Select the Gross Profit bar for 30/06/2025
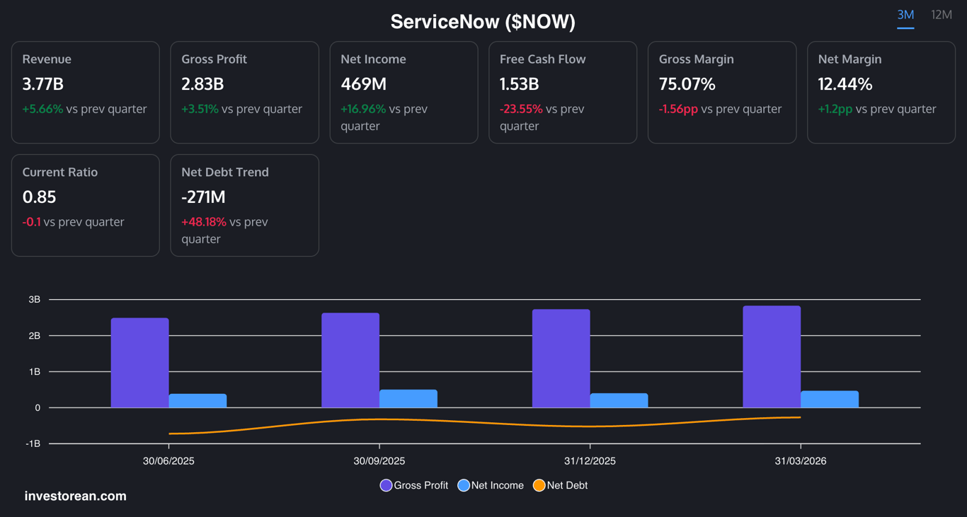 point(140,363)
